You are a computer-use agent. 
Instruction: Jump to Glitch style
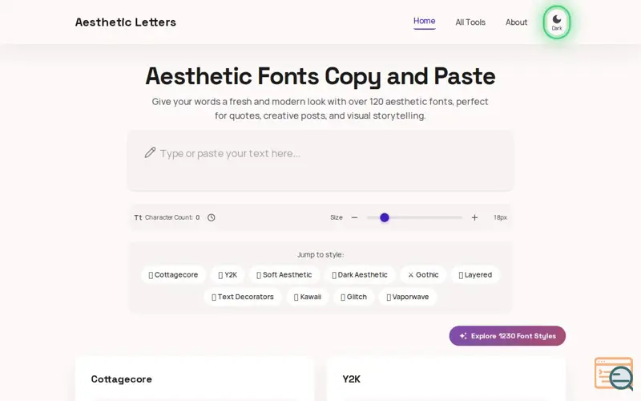tap(353, 297)
